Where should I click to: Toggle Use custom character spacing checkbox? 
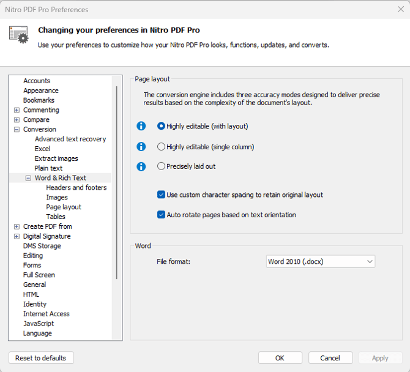click(x=161, y=195)
